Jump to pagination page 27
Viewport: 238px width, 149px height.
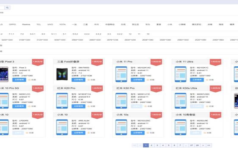point(192,145)
